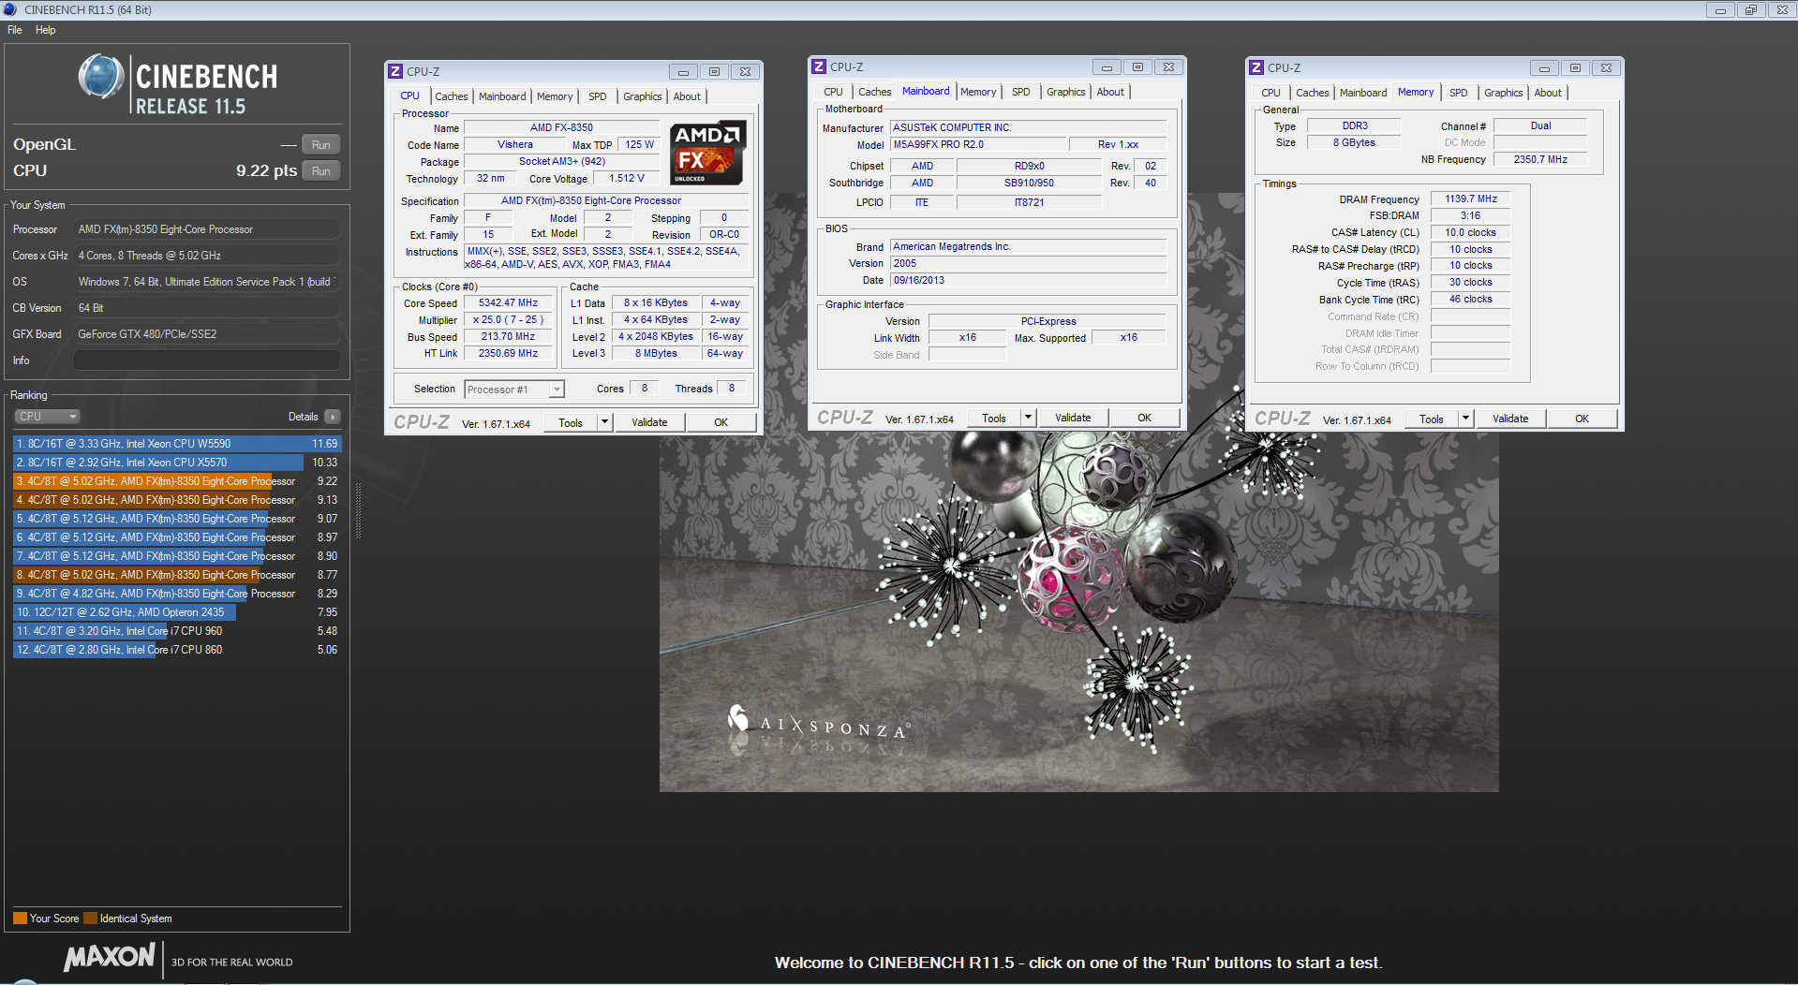Screen dimensions: 1798x985
Task: Switch to Memory tab in first CPU-Z window
Action: pyautogui.click(x=555, y=96)
